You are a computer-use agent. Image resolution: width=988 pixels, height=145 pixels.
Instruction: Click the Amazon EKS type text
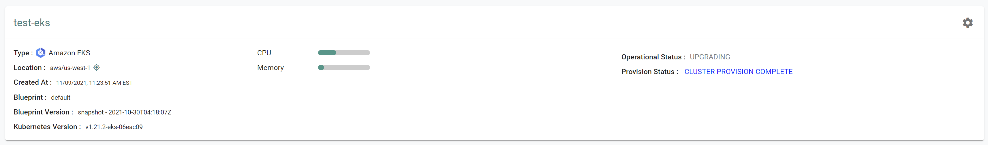coord(70,53)
